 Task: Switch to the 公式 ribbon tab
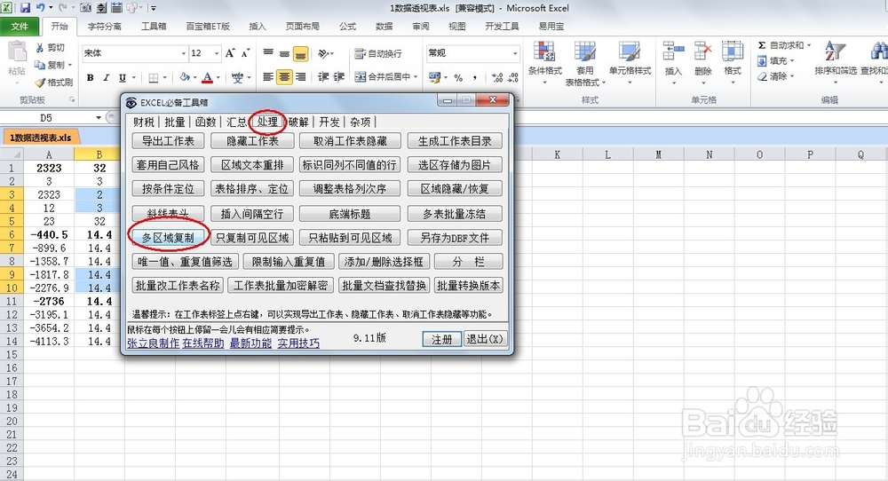click(347, 27)
